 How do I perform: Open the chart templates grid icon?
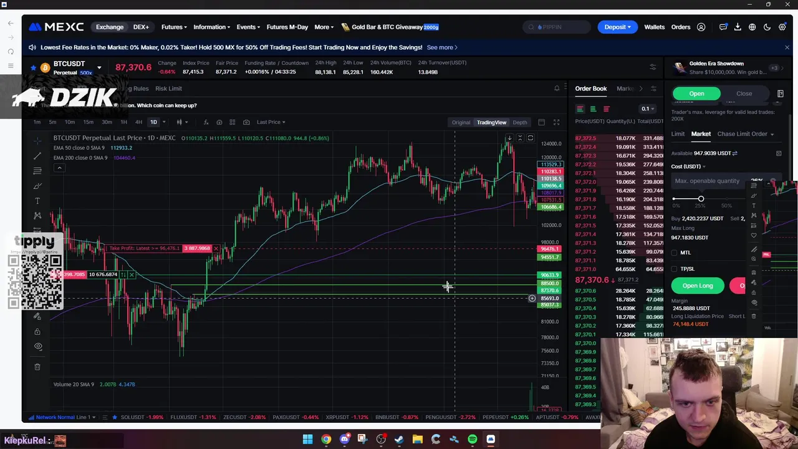[x=233, y=122]
